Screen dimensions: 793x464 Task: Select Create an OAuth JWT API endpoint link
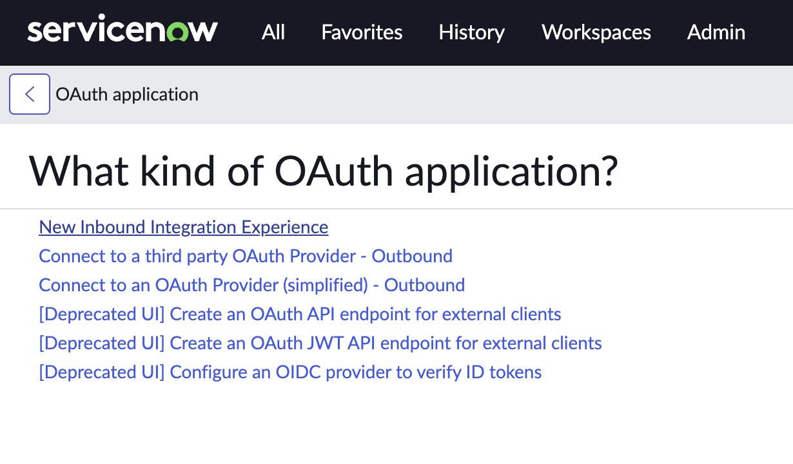coord(320,343)
